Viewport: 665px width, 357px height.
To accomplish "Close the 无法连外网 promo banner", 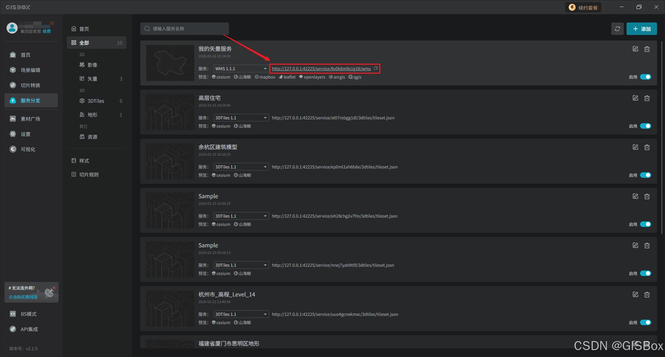I will click(x=54, y=287).
